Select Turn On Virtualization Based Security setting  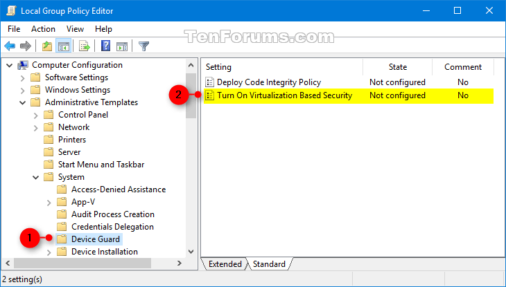(x=349, y=95)
